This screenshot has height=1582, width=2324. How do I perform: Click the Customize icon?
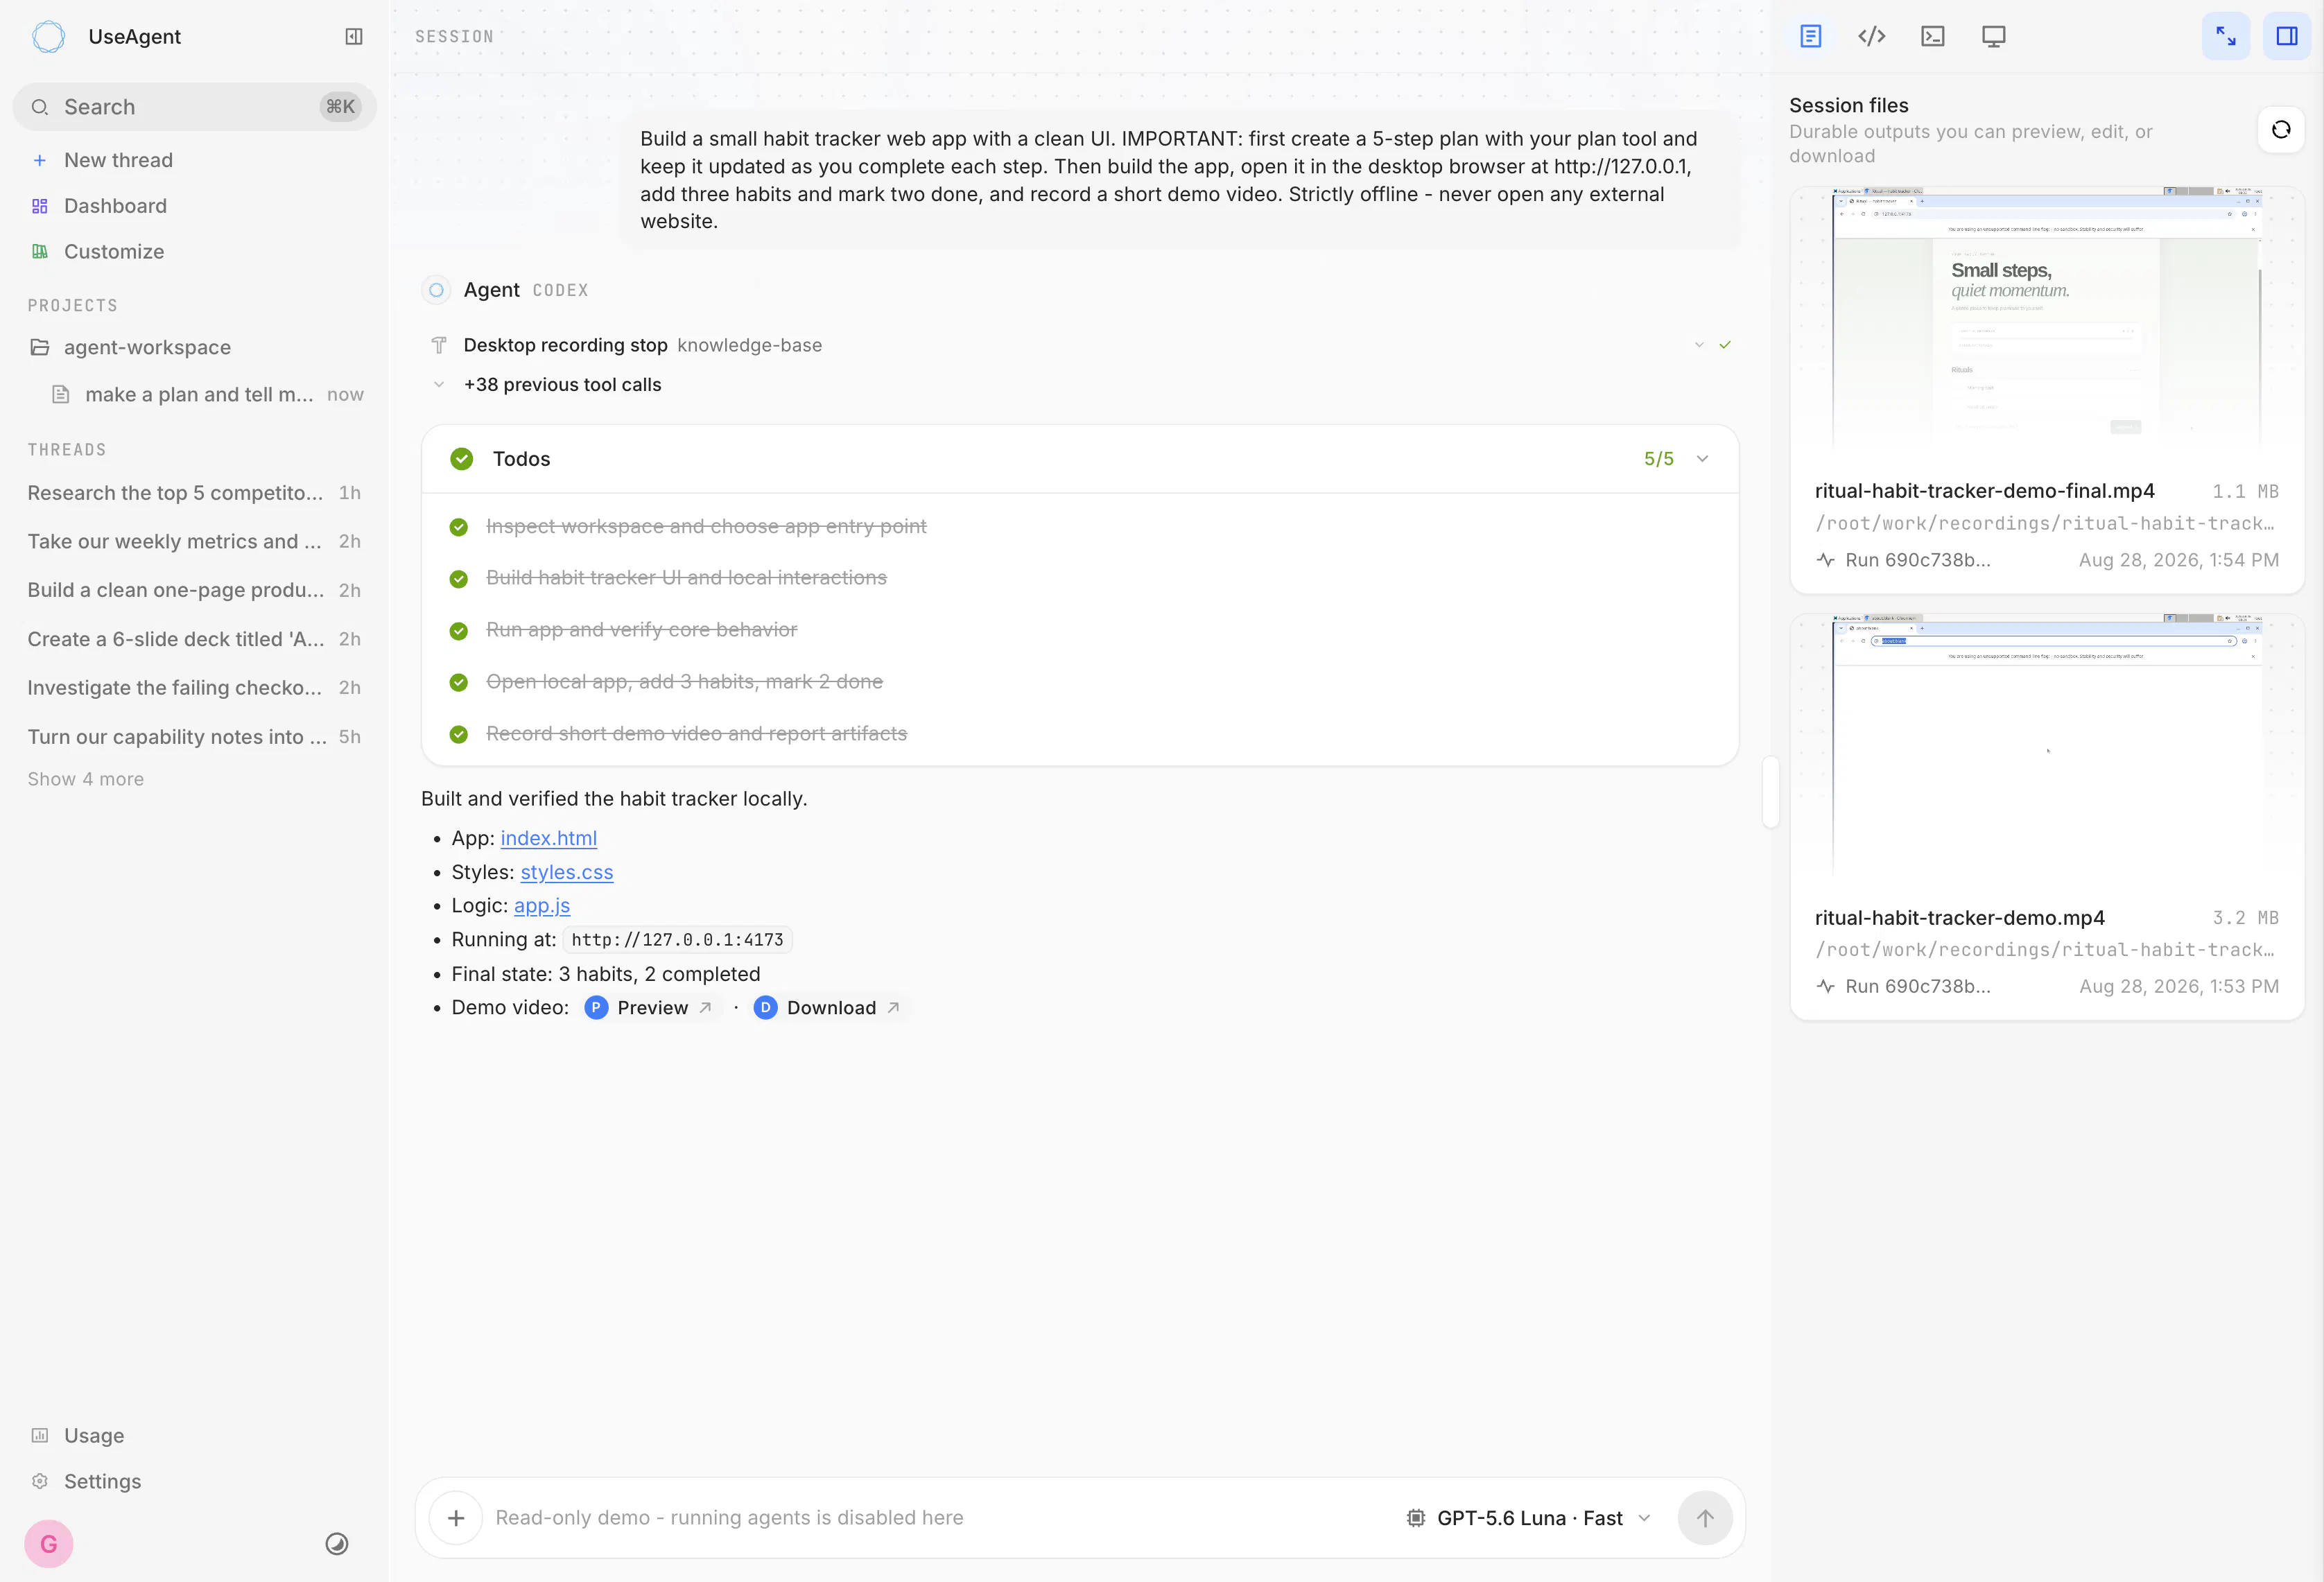(40, 252)
